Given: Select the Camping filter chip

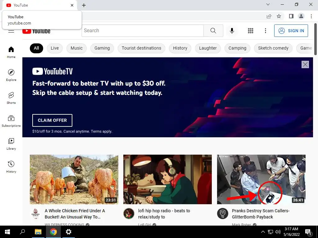Looking at the screenshot, I should 237,48.
